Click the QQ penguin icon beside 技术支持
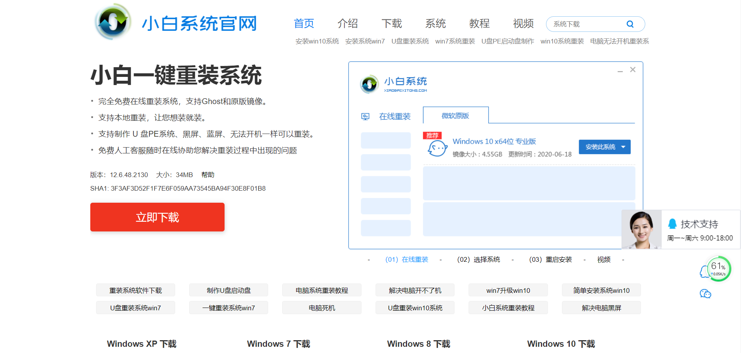Viewport: 741px width, 353px height. coord(672,224)
